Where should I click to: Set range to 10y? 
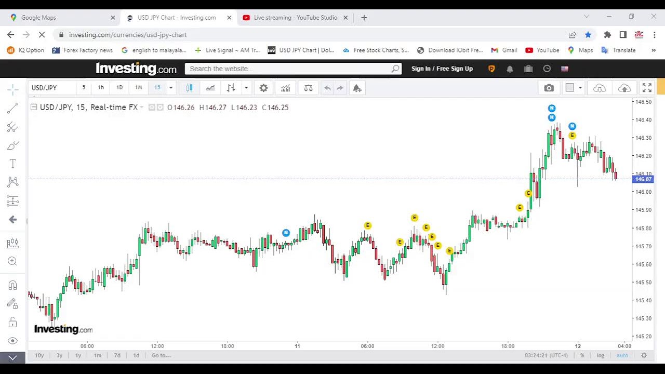39,355
